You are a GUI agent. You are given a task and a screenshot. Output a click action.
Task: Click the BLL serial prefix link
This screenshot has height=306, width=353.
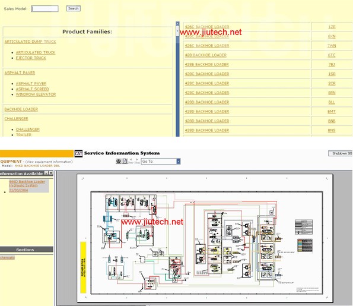[x=332, y=102]
